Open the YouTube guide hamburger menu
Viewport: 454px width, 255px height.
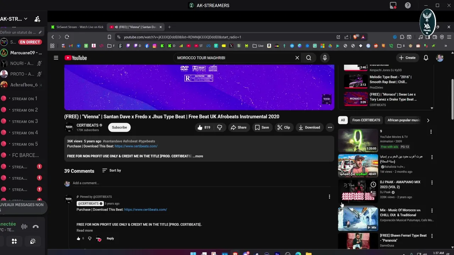coord(56,58)
